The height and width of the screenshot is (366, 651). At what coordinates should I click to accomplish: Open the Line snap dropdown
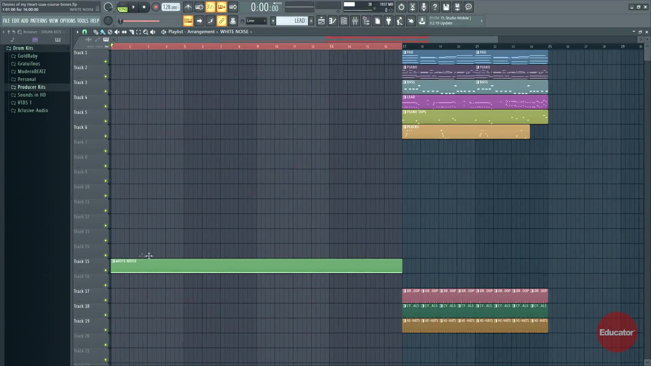(x=257, y=21)
